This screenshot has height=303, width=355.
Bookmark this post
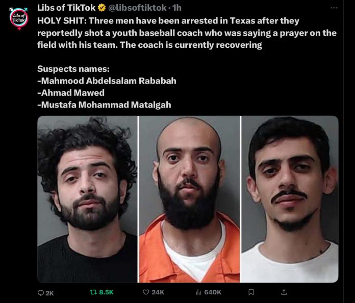[251, 292]
